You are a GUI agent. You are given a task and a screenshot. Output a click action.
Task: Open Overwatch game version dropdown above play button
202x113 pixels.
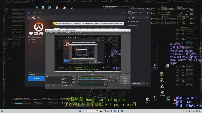(36, 74)
